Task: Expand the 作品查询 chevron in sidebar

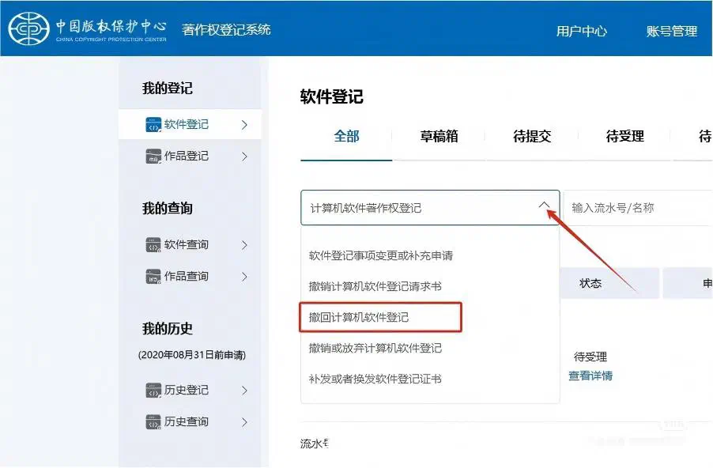Action: click(x=244, y=277)
